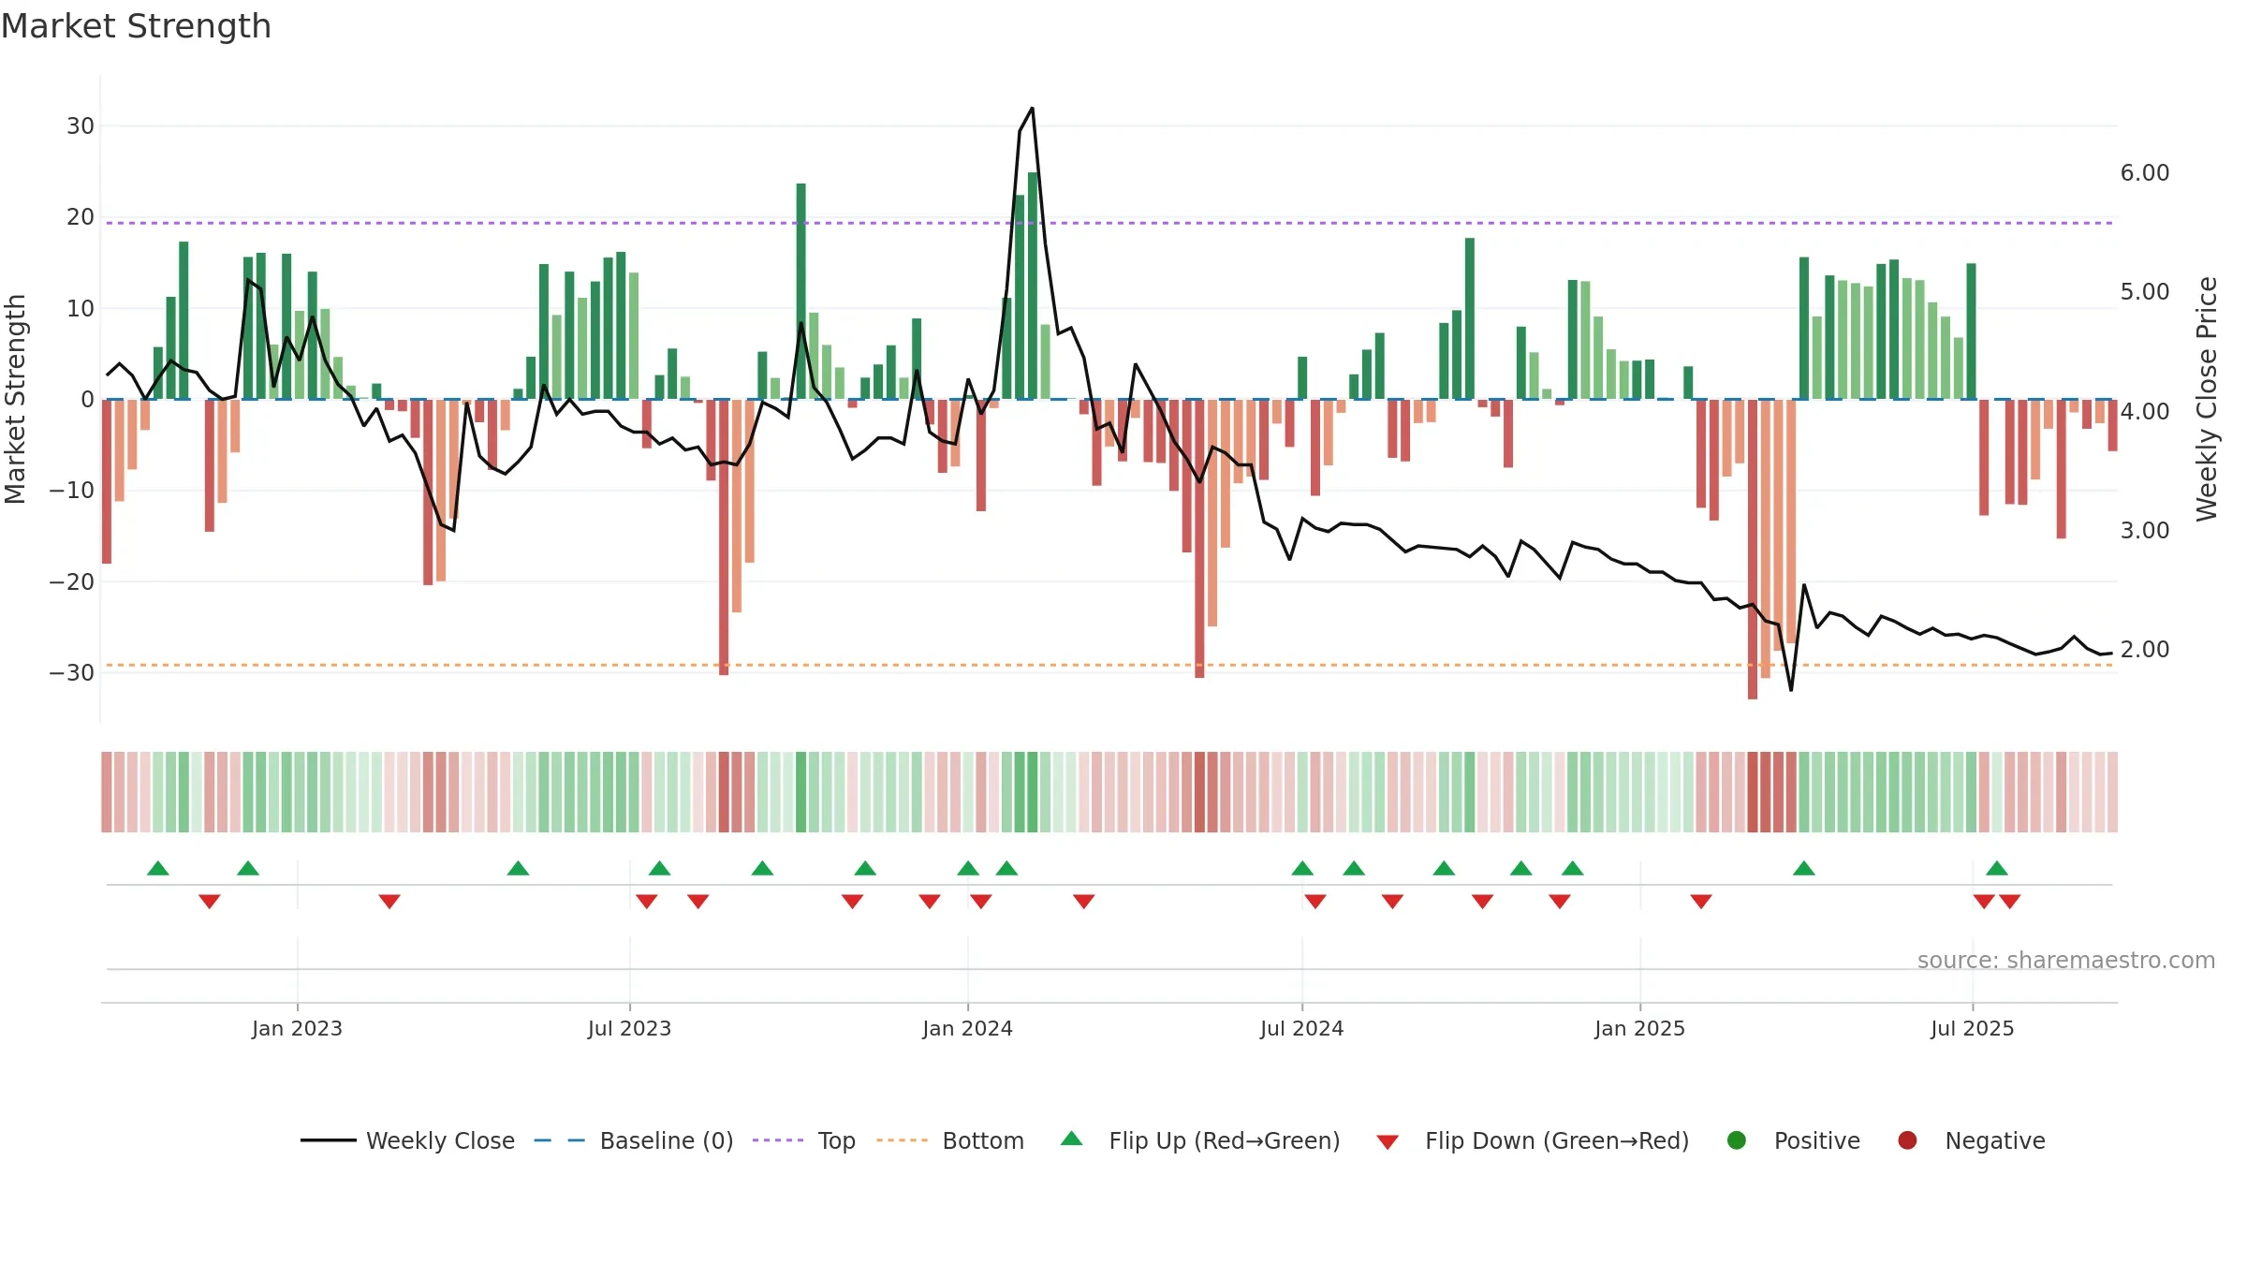
Task: Click the 5.00 price tick on the right axis
Action: [2145, 291]
